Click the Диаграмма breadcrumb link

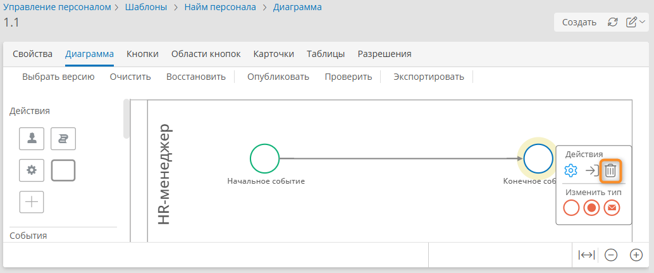[x=297, y=7]
